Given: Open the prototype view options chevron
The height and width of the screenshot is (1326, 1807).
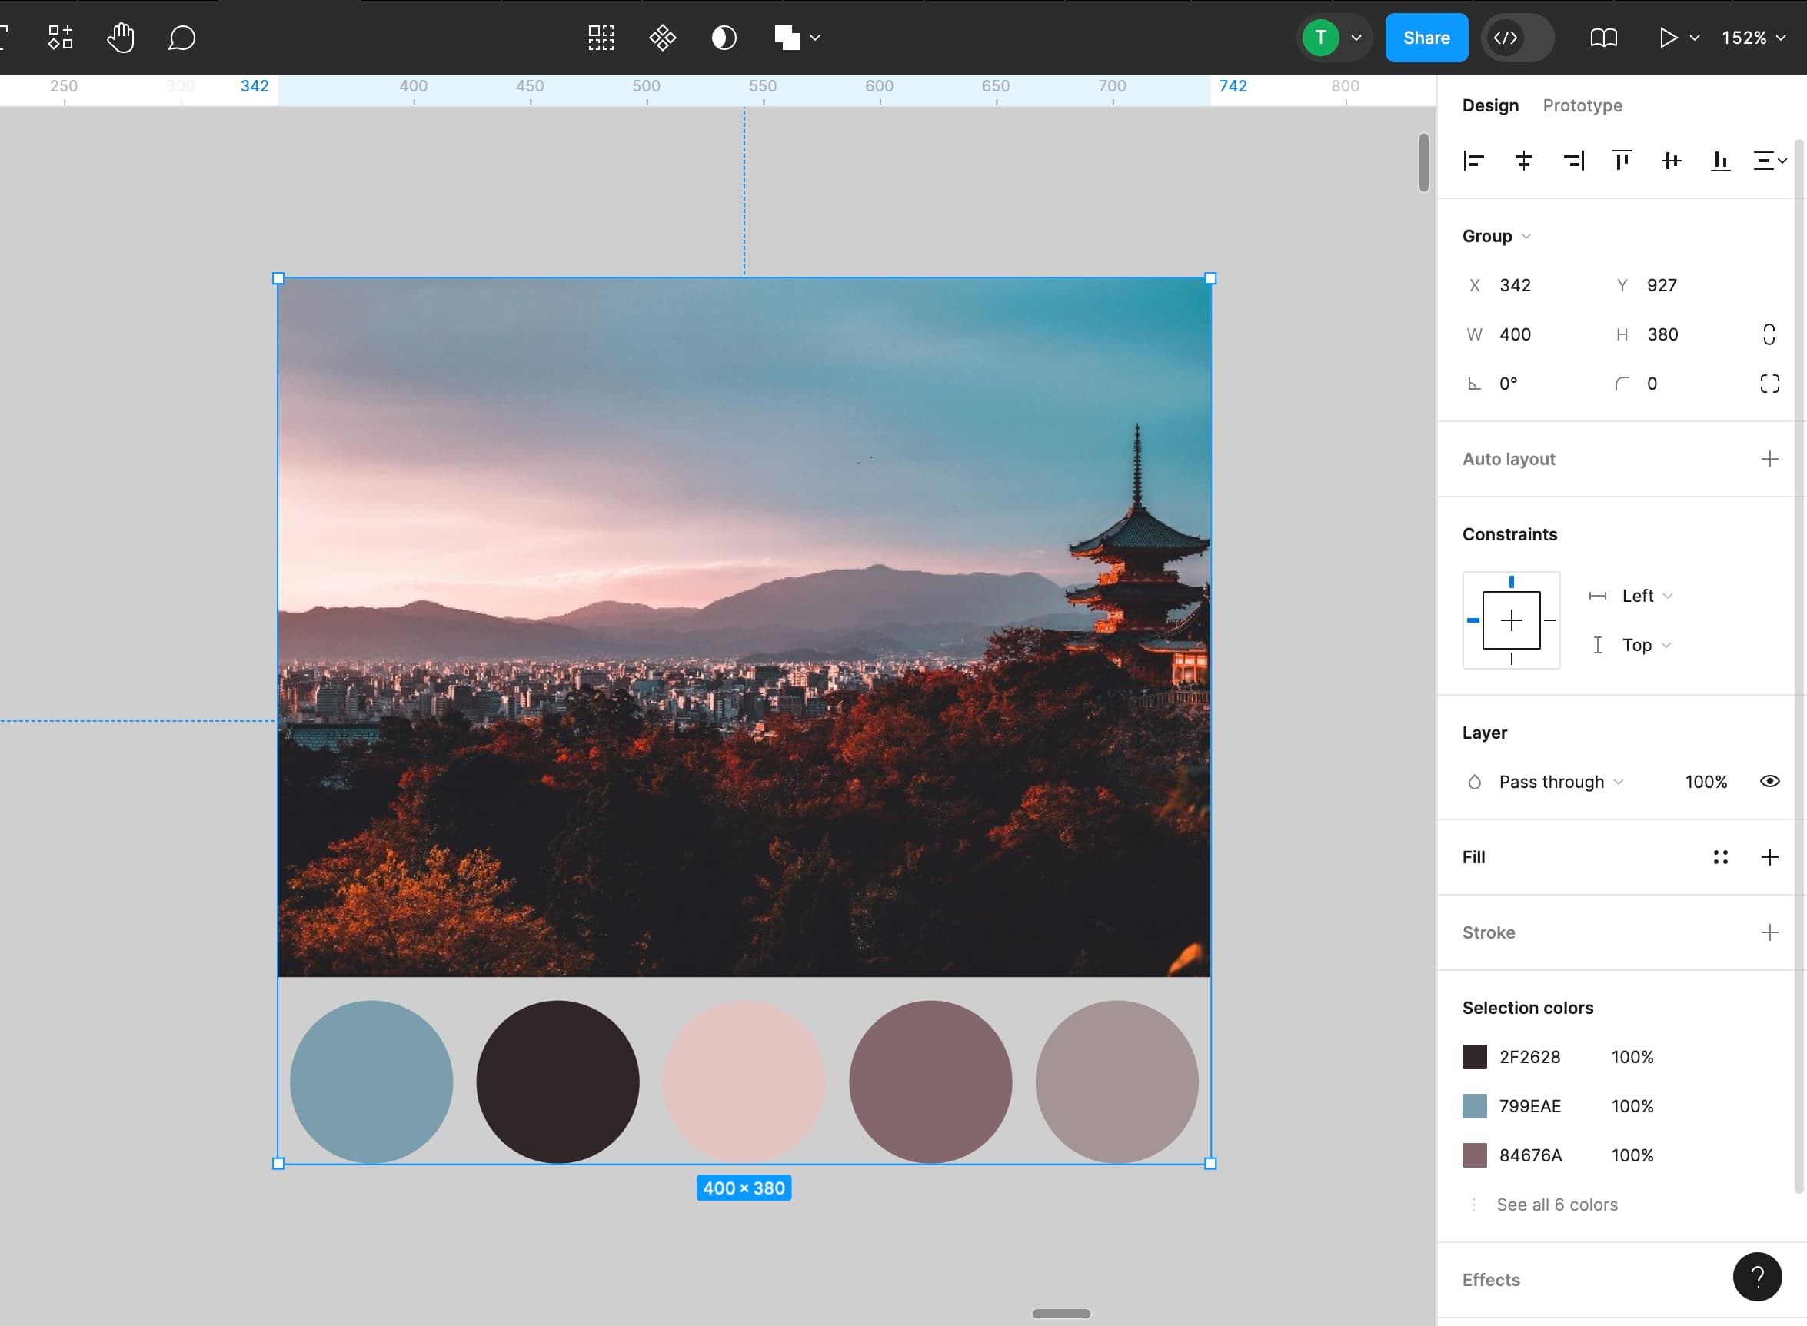Looking at the screenshot, I should [x=1695, y=38].
